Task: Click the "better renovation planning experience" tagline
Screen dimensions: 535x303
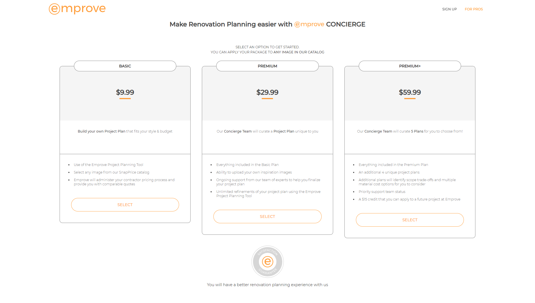Action: (x=267, y=285)
